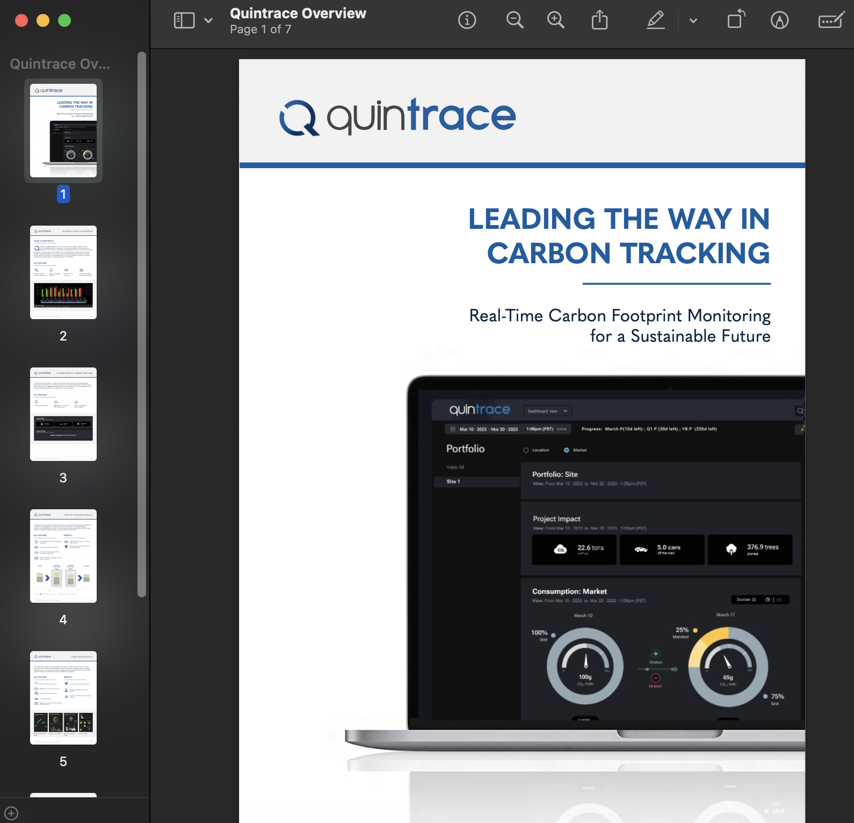Click the Leading the Way heading text
This screenshot has height=823, width=854.
click(x=619, y=236)
